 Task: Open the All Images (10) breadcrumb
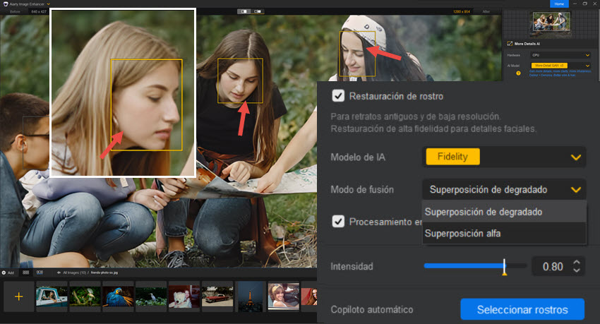click(x=74, y=272)
